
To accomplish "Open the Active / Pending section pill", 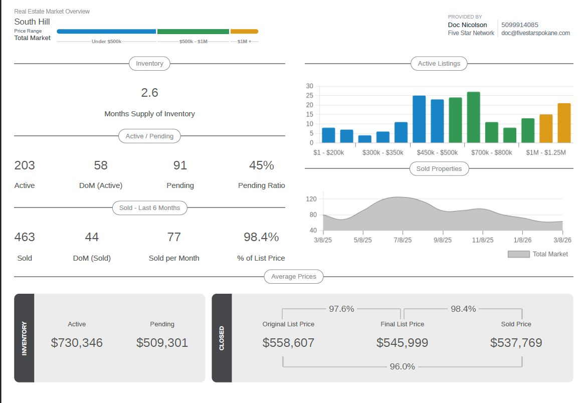I will 149,136.
